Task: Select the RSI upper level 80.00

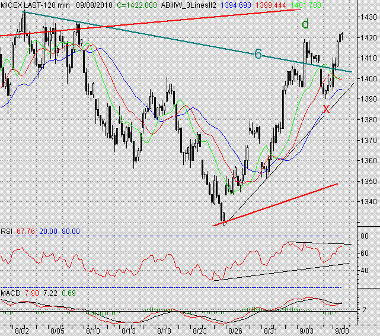Action: pos(71,231)
